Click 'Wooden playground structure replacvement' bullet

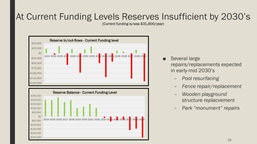208,97
